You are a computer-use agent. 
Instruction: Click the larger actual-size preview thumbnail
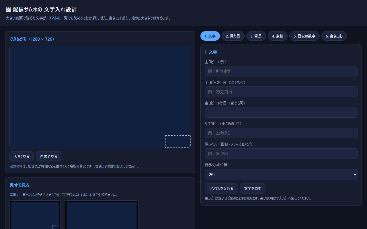point(102,215)
